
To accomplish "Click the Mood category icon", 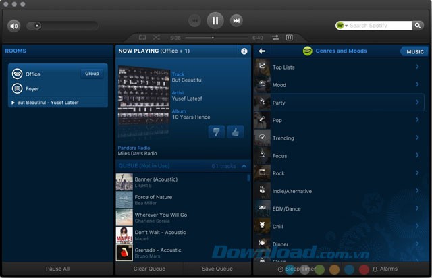I will tap(262, 84).
